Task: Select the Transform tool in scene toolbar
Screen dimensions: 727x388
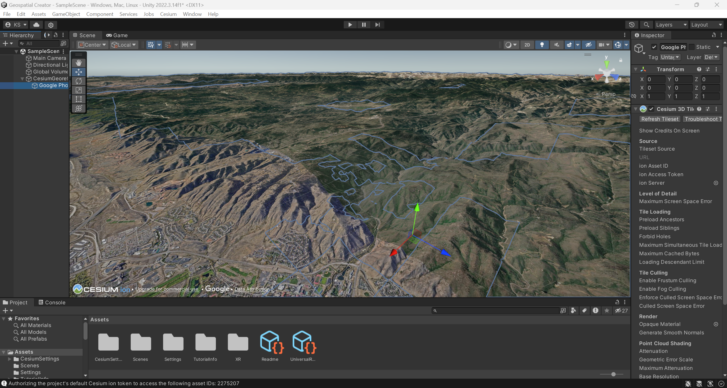Action: [79, 108]
